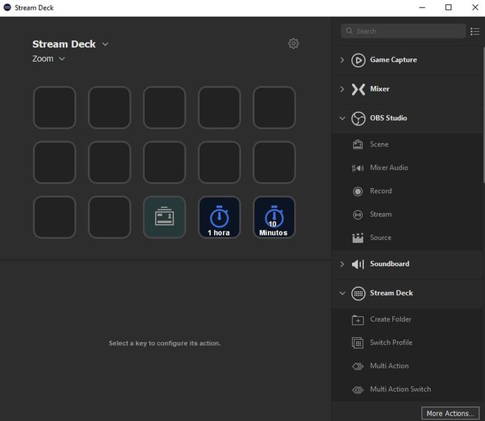Select the 1 hora timer key
Screen dimensions: 485x421
pos(219,217)
